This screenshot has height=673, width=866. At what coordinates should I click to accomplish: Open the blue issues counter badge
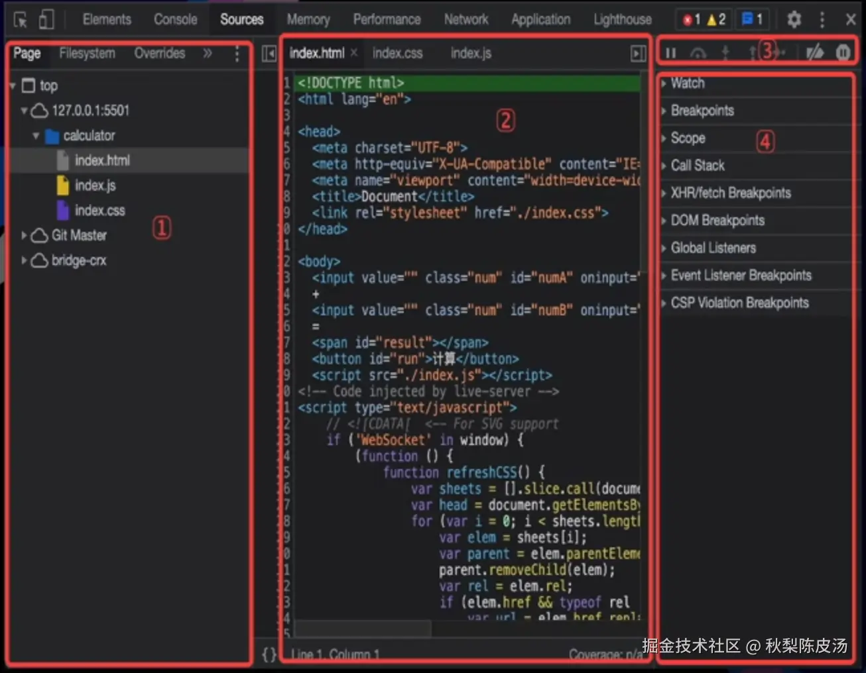pyautogui.click(x=752, y=19)
